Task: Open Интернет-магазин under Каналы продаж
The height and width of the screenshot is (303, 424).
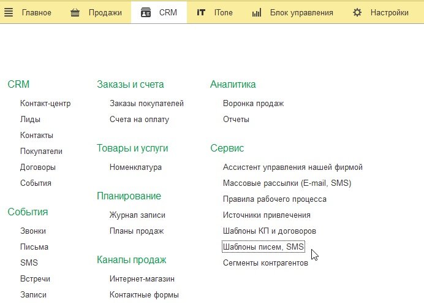Action: (x=142, y=278)
